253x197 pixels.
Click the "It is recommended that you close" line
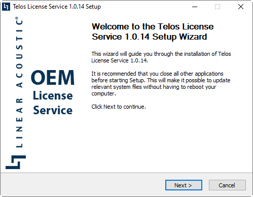pyautogui.click(x=157, y=74)
